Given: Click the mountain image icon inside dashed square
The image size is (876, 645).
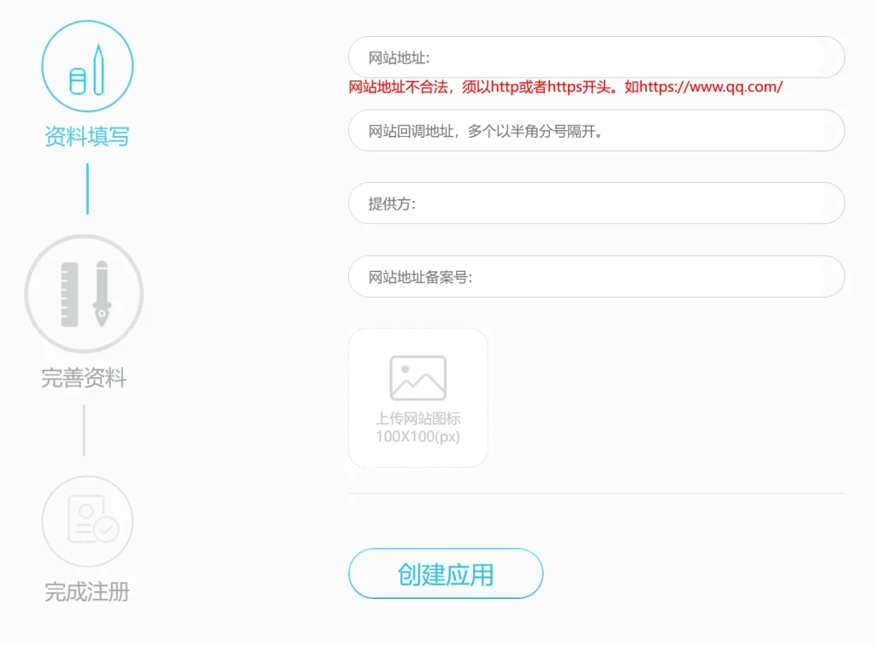Looking at the screenshot, I should click(x=417, y=376).
